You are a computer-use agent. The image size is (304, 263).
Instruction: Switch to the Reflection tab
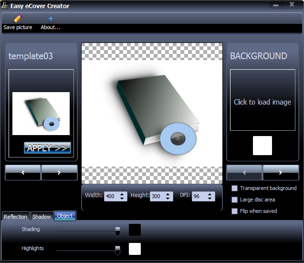[15, 216]
